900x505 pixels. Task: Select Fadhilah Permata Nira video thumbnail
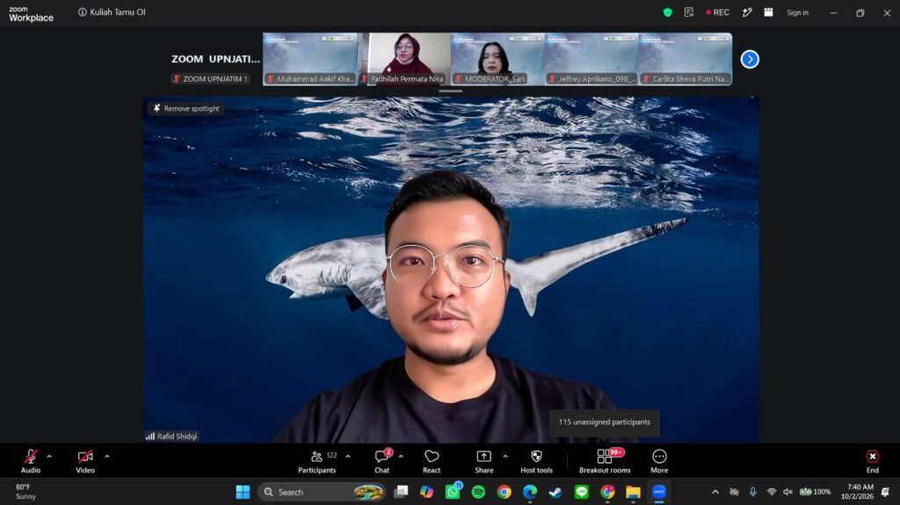(x=403, y=59)
